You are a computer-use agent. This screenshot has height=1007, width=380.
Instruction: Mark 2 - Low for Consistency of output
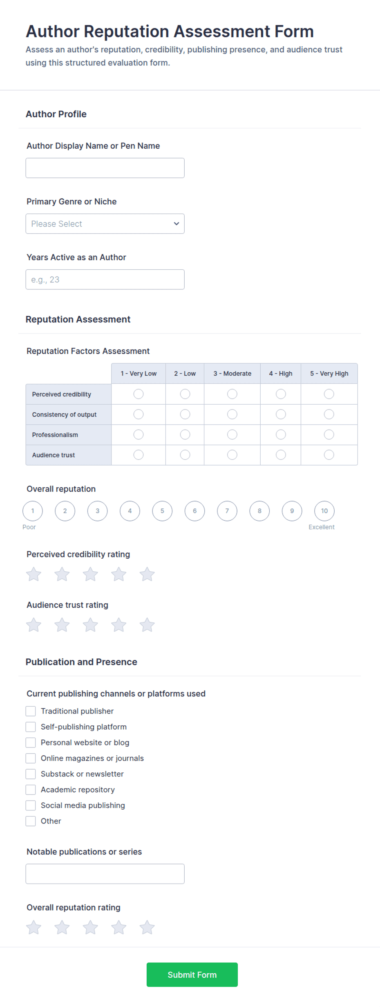click(x=185, y=414)
